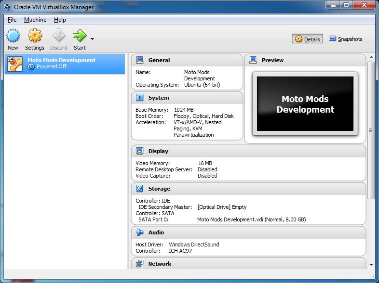Open the Help menu
The image size is (379, 283).
pyautogui.click(x=60, y=20)
